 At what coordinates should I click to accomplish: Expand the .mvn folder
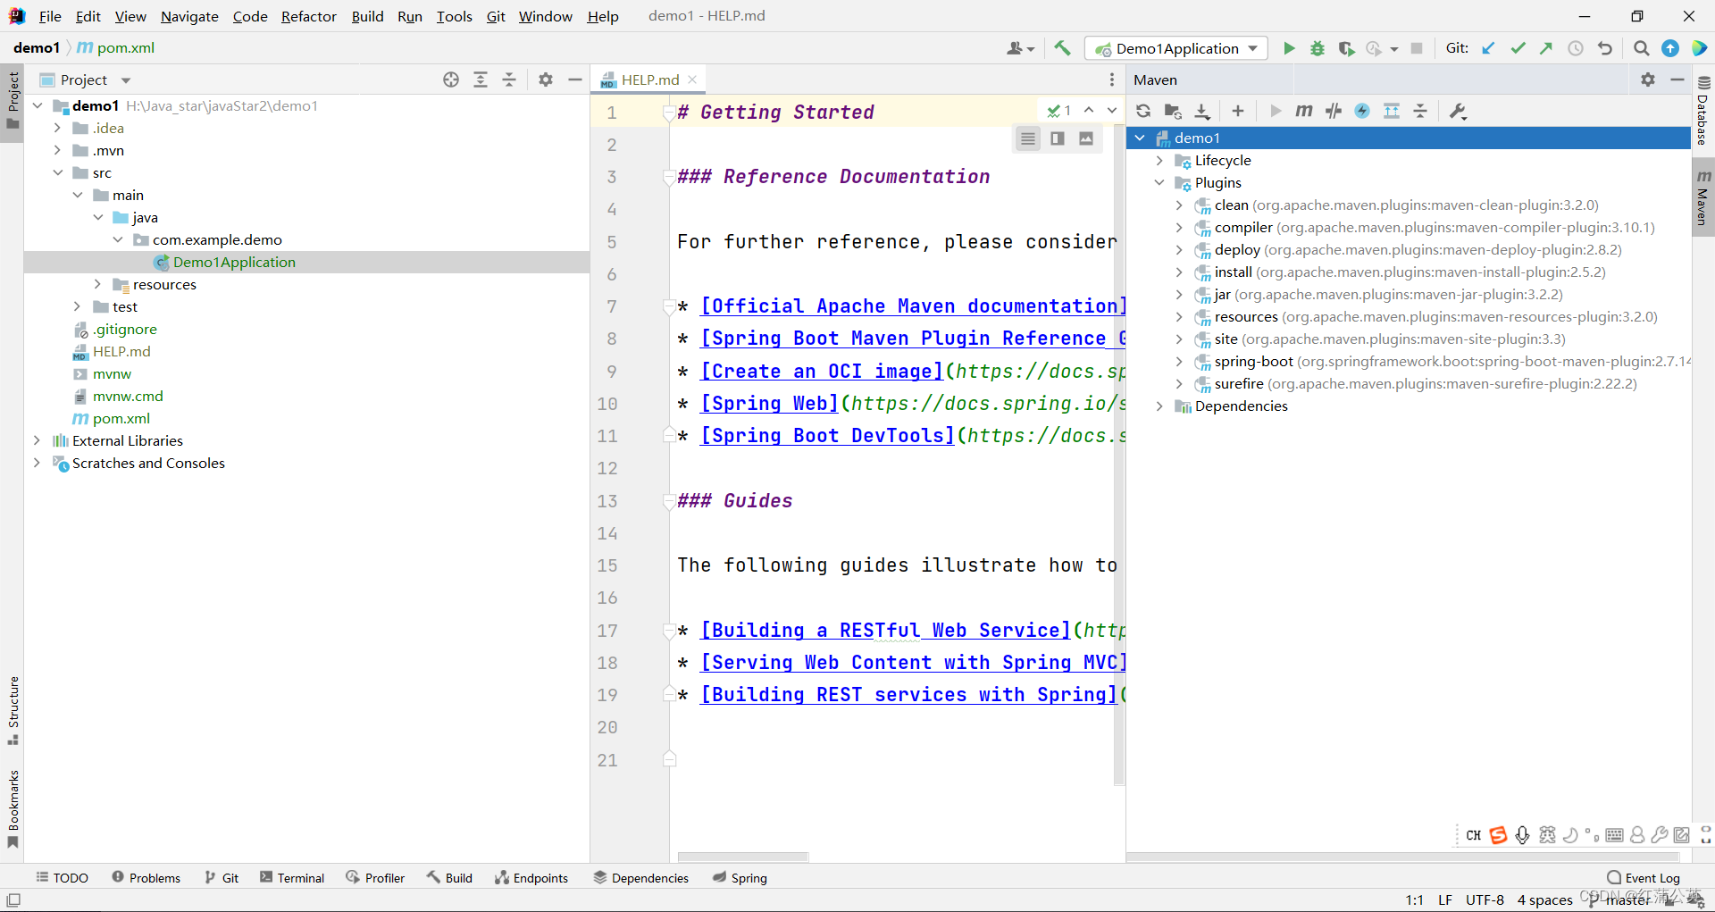pyautogui.click(x=57, y=150)
